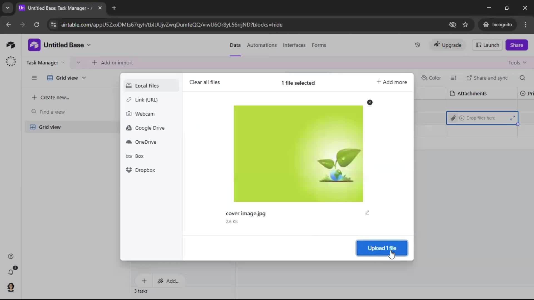Click the tracking protection eye icon

click(x=453, y=25)
